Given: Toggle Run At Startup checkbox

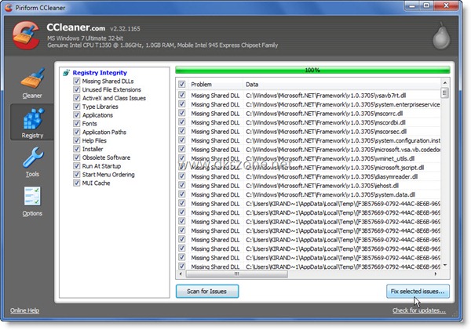Looking at the screenshot, I should 77,166.
